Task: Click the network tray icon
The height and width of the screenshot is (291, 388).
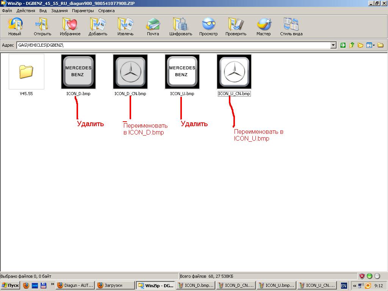Action: (361, 286)
